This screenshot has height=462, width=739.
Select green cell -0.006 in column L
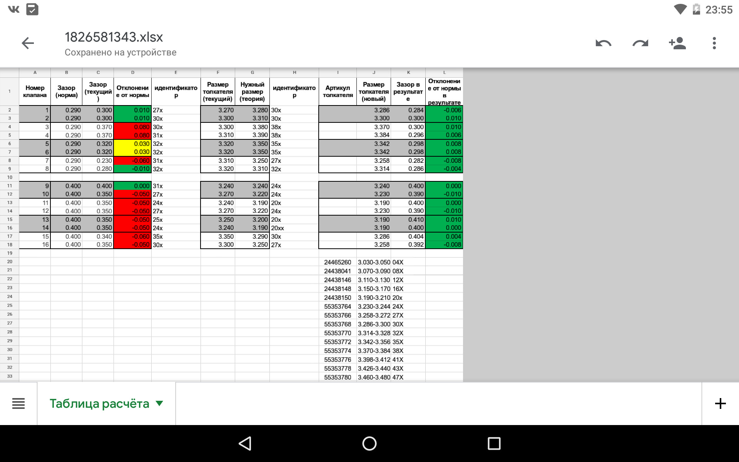444,110
